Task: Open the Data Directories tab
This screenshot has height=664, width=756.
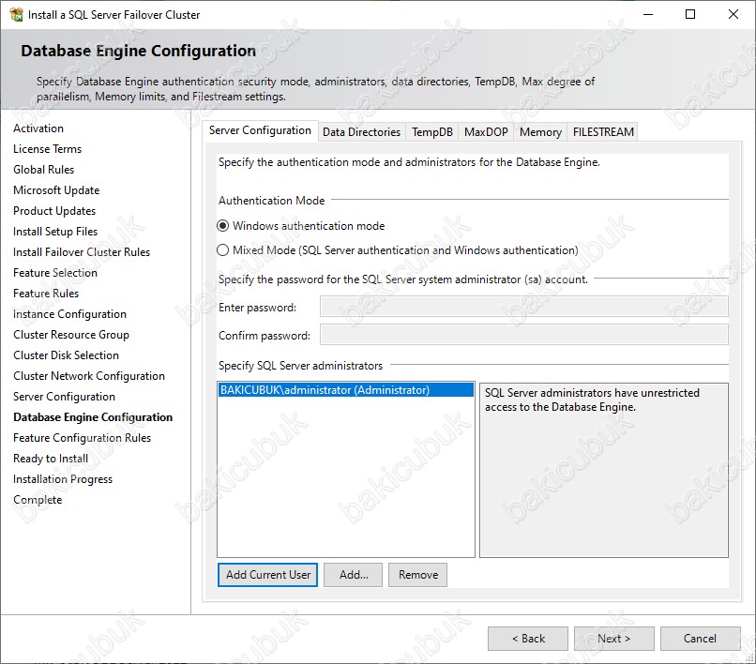Action: tap(361, 132)
